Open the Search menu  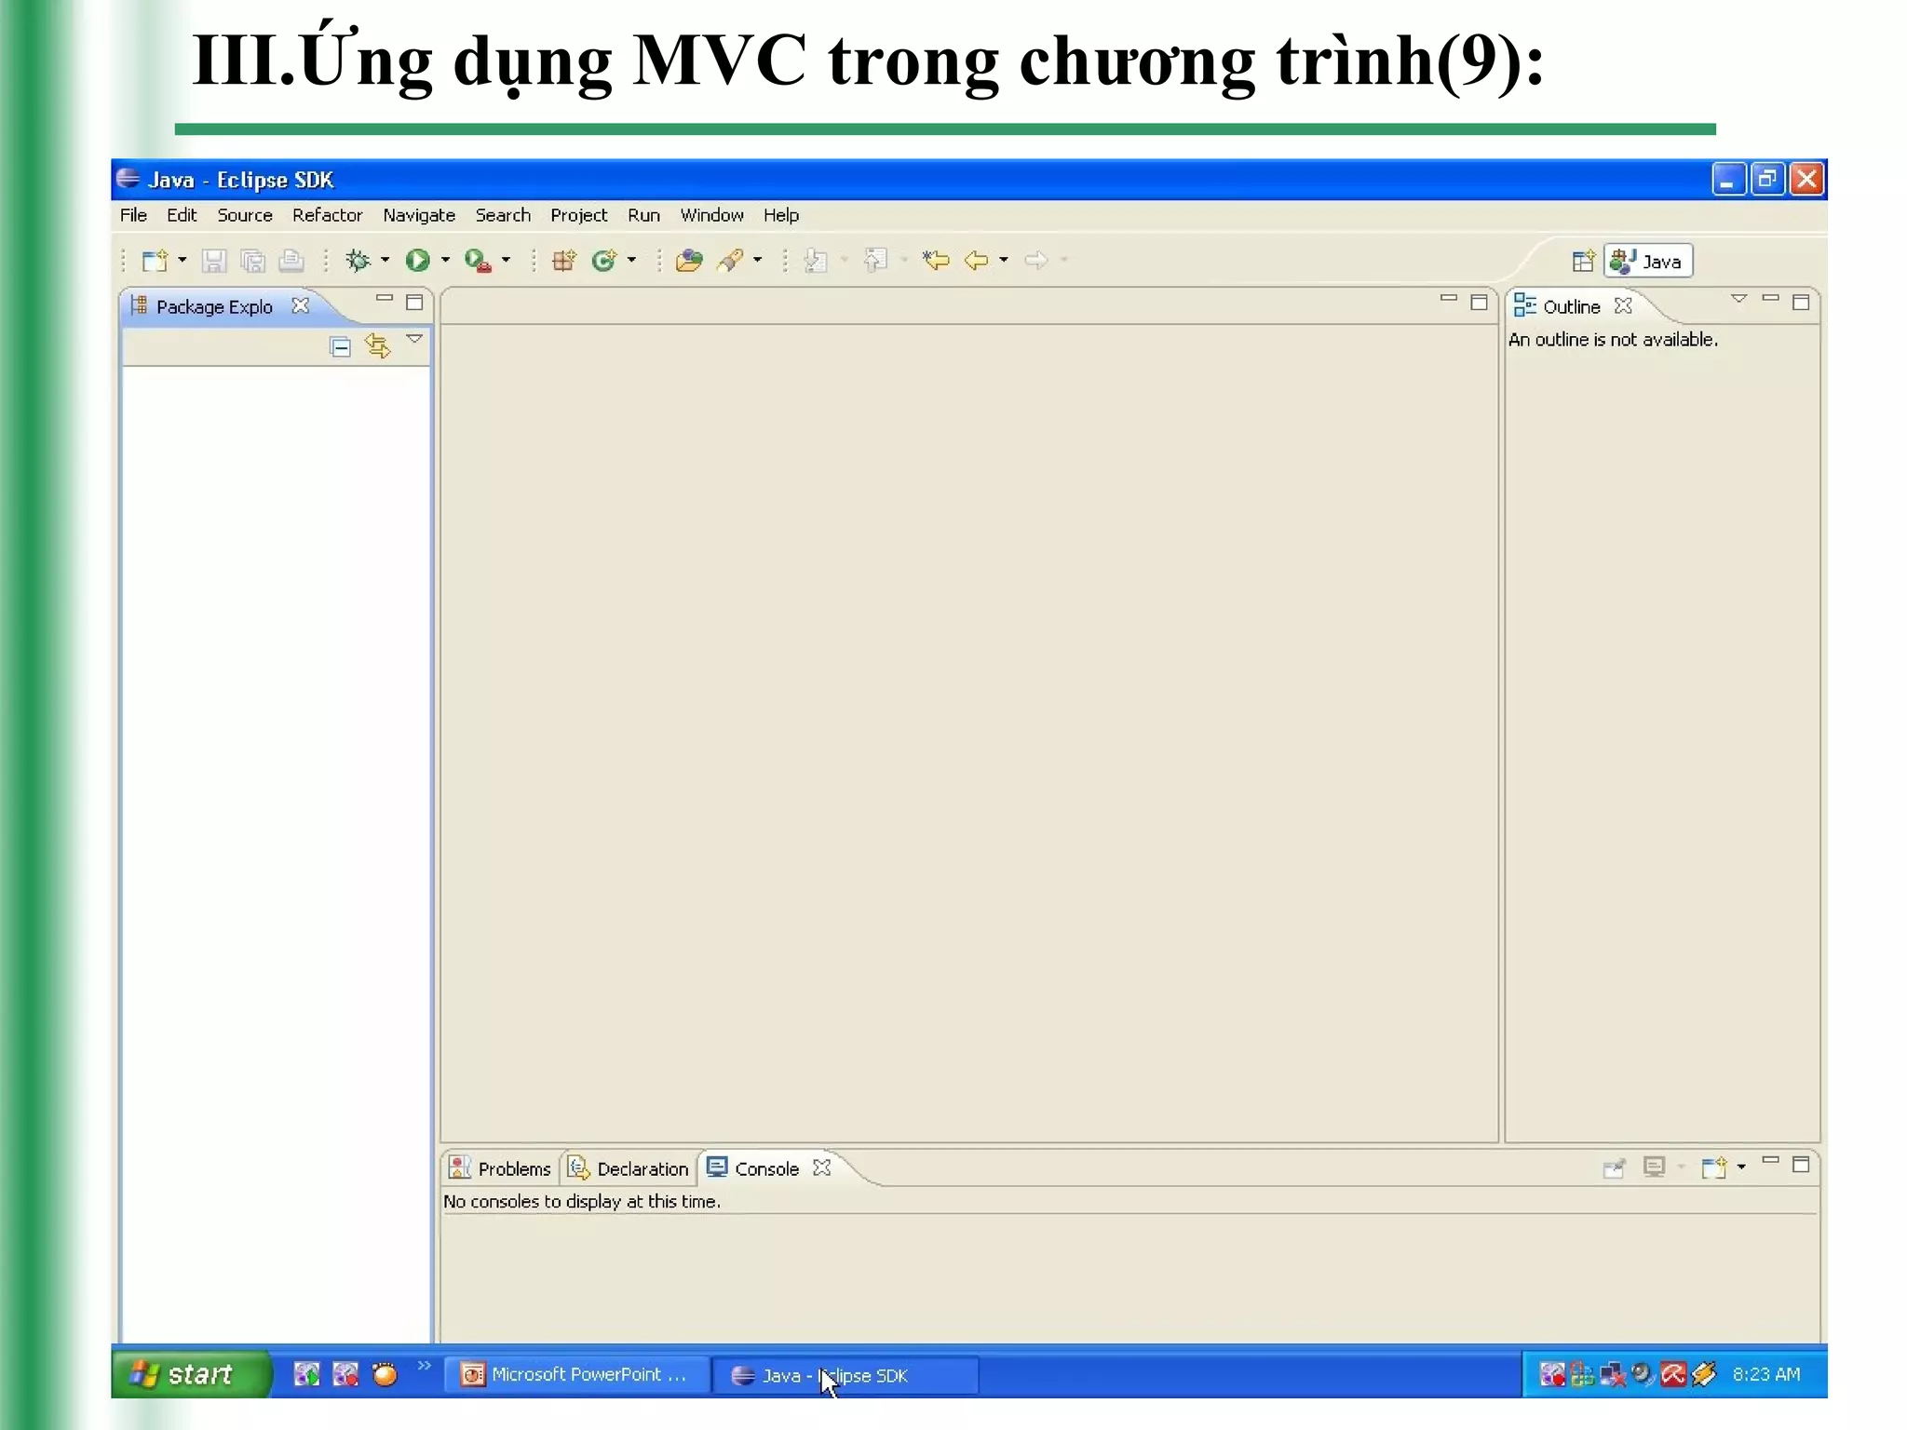pos(503,215)
